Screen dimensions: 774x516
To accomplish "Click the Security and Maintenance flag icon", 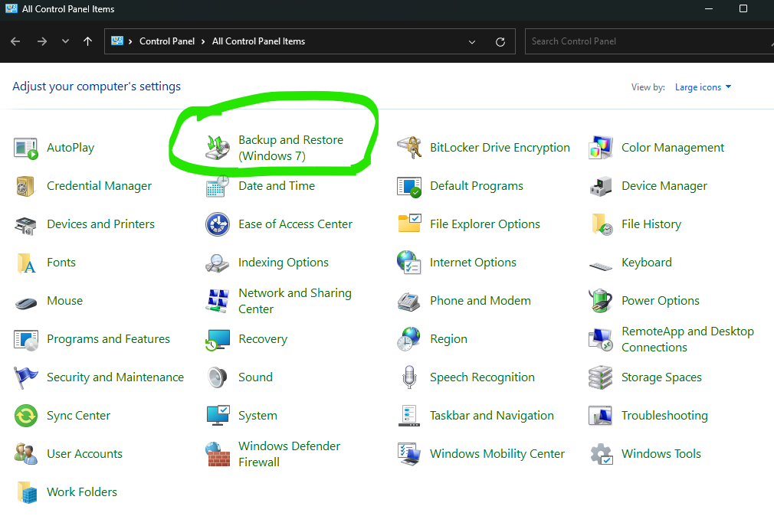I will coord(25,377).
